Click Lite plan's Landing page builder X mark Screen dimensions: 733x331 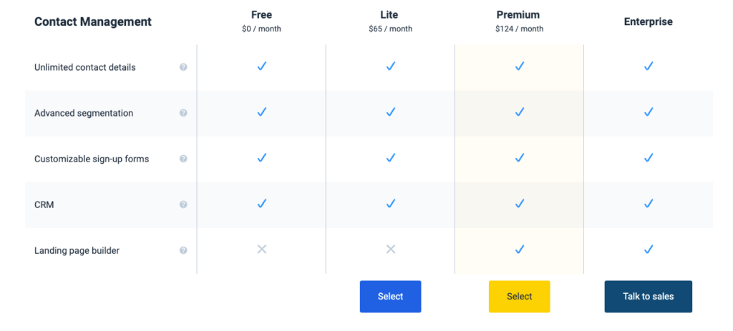[x=391, y=250]
